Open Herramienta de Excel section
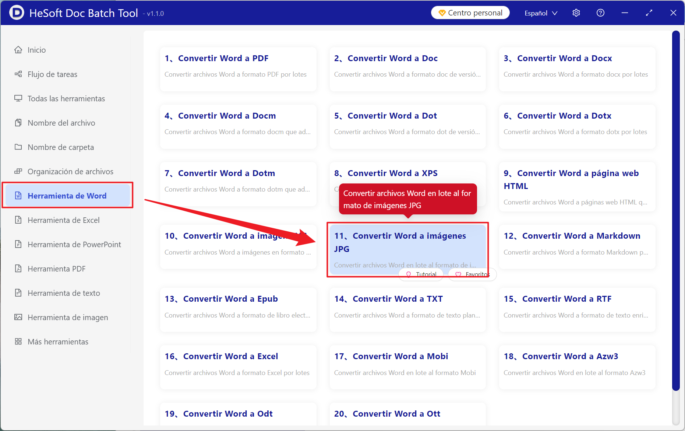 click(67, 220)
